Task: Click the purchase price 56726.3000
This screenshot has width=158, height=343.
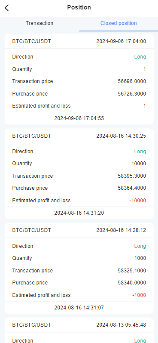Action: point(132,94)
